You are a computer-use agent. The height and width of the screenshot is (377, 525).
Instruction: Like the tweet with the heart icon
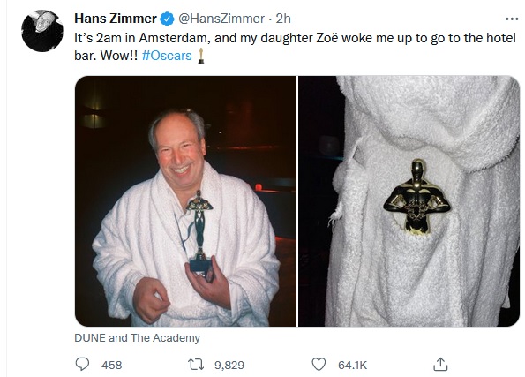(319, 365)
